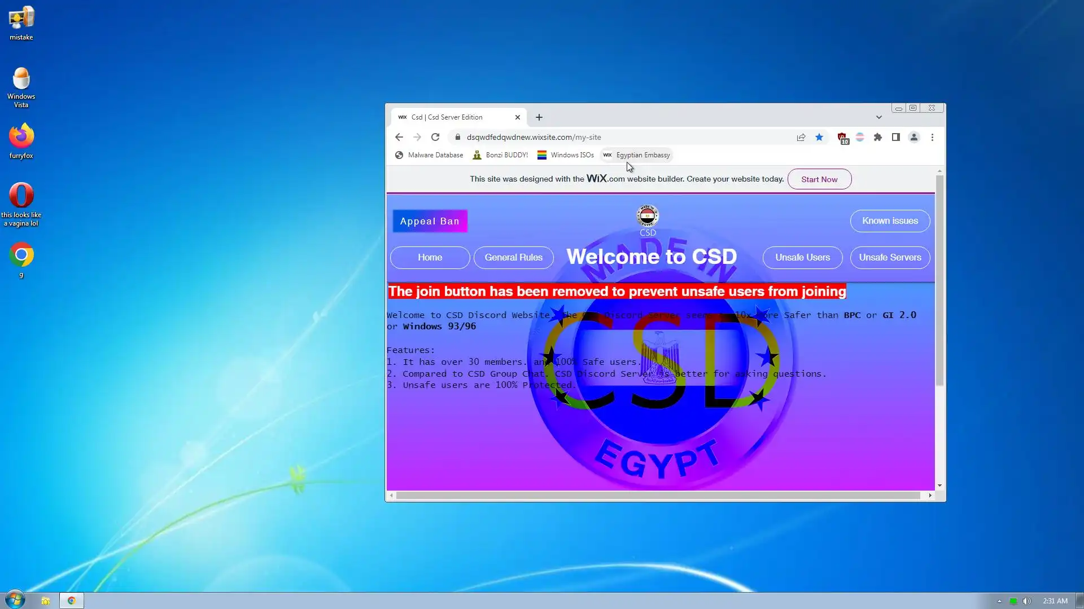Click the browser reload button
This screenshot has height=609, width=1084.
click(435, 137)
